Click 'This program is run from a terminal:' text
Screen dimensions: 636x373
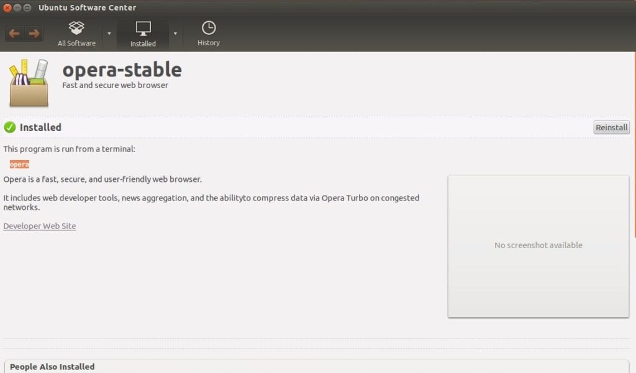pyautogui.click(x=70, y=149)
